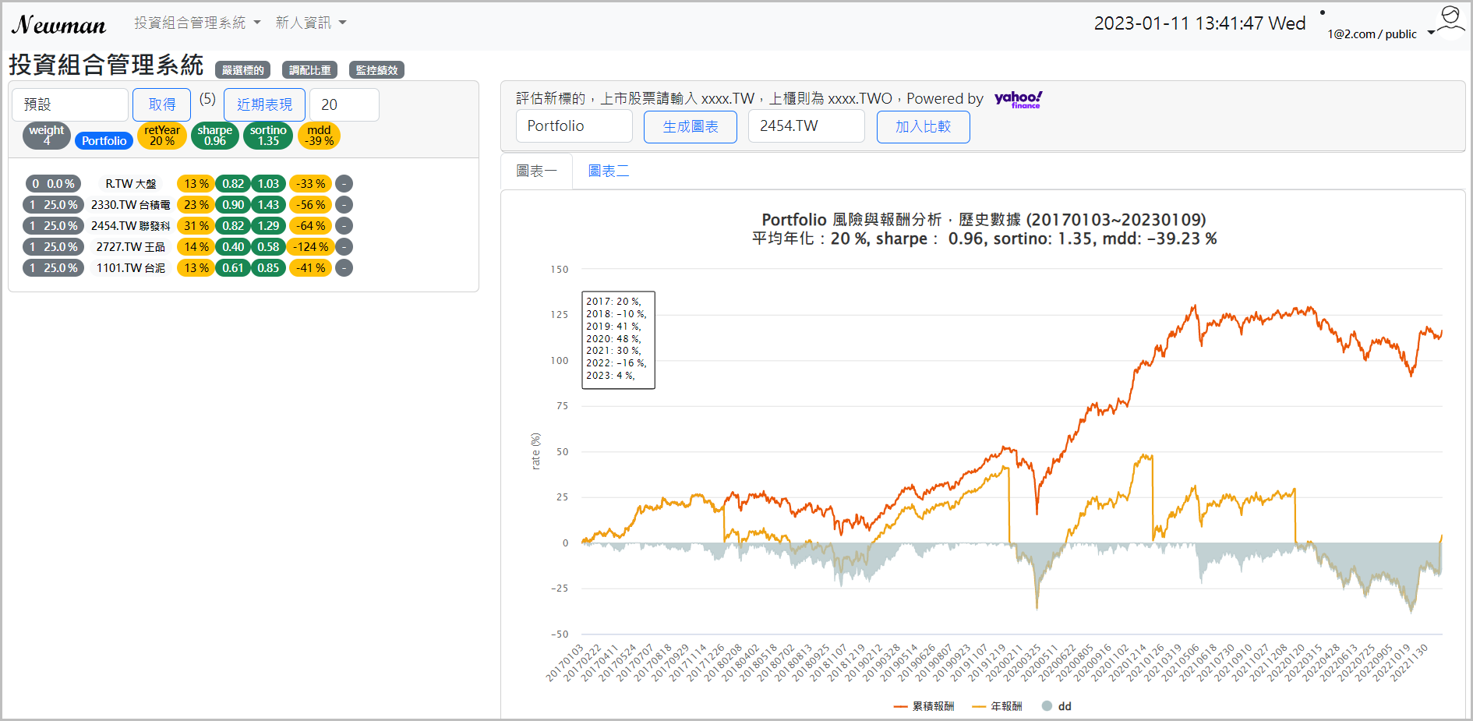1473x721 pixels.
Task: Switch to 圖表二 tab
Action: tap(608, 171)
